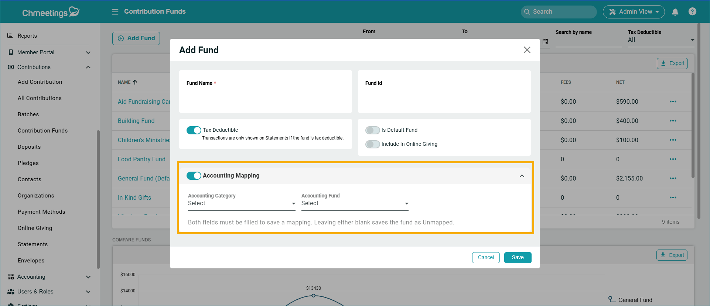Click the top Search box

(559, 12)
